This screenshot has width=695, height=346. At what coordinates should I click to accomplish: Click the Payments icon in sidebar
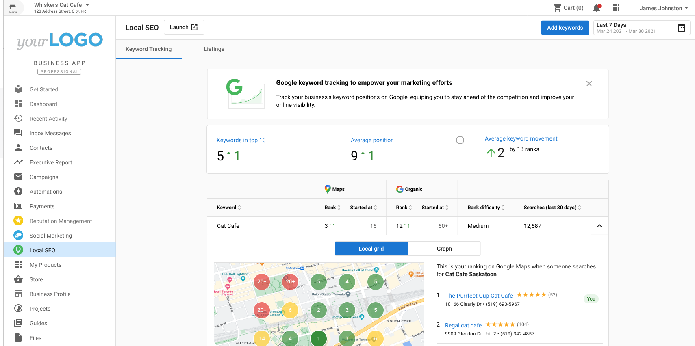[x=18, y=206]
